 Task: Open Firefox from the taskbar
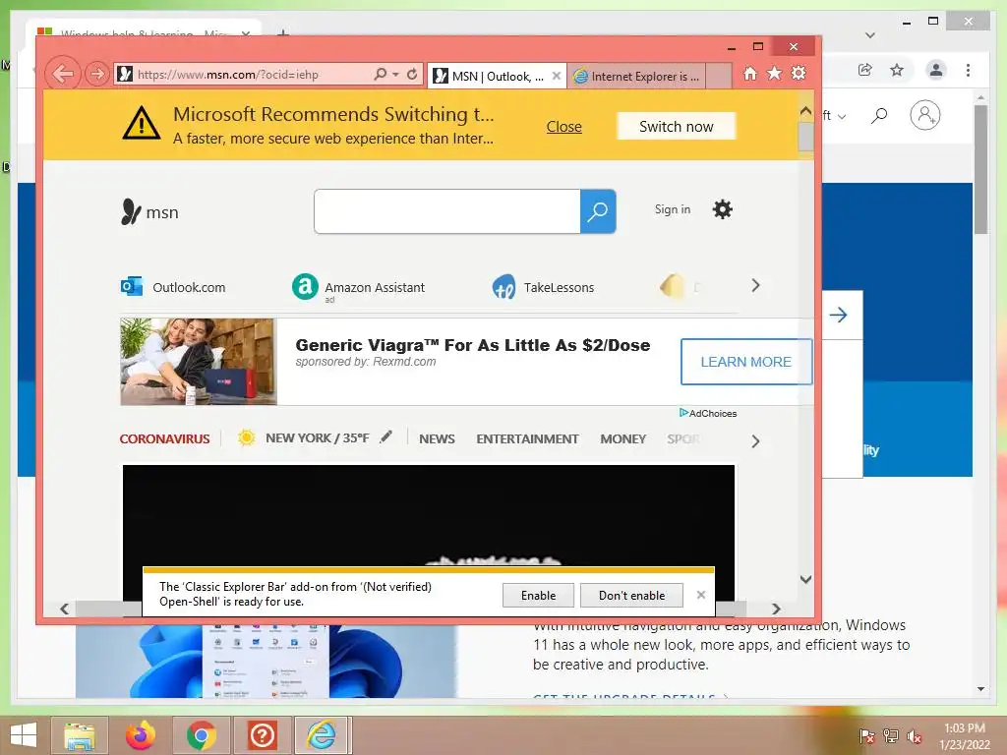[141, 735]
